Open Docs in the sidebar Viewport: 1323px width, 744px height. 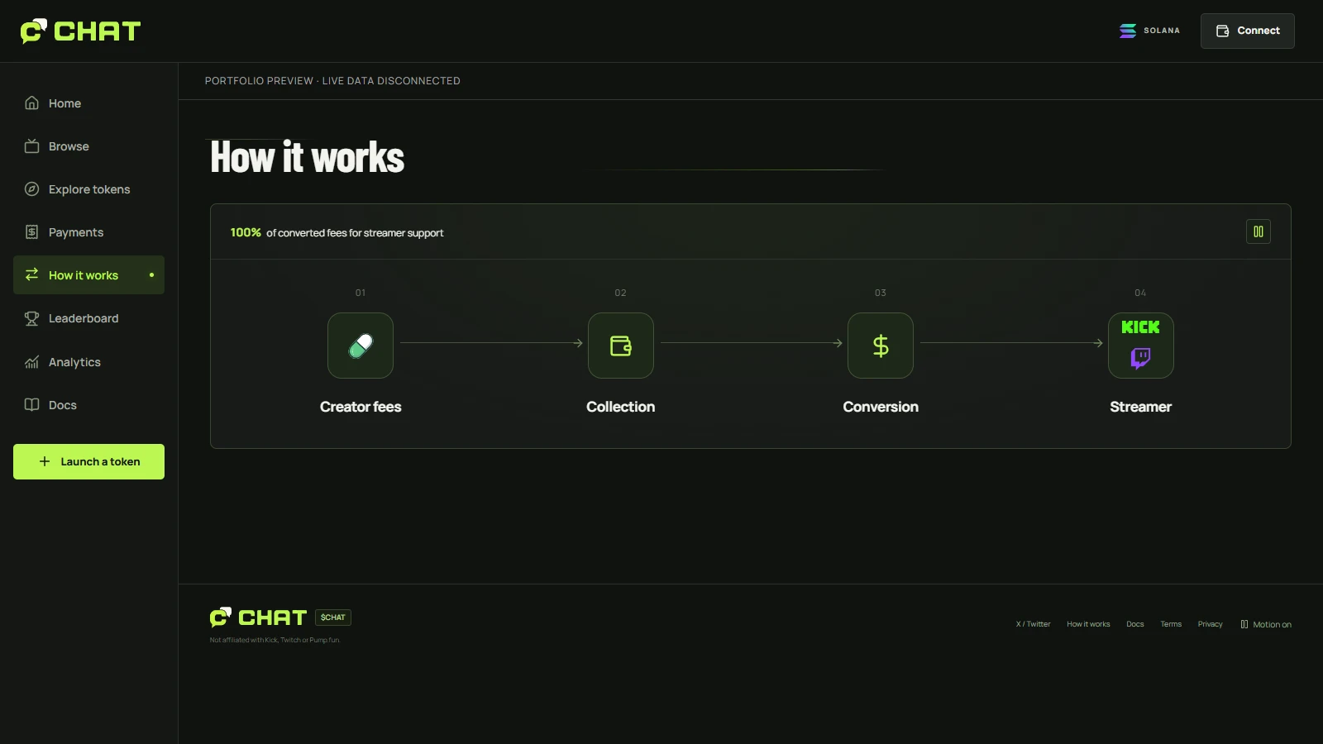88,405
